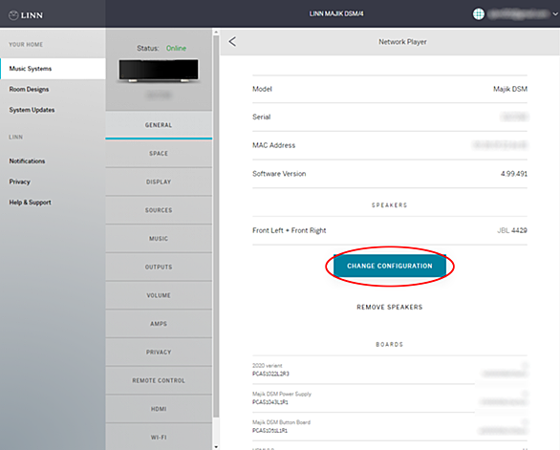Viewport: 560px width, 450px height.
Task: Click REMOVE SPEAKERS link
Action: point(390,307)
